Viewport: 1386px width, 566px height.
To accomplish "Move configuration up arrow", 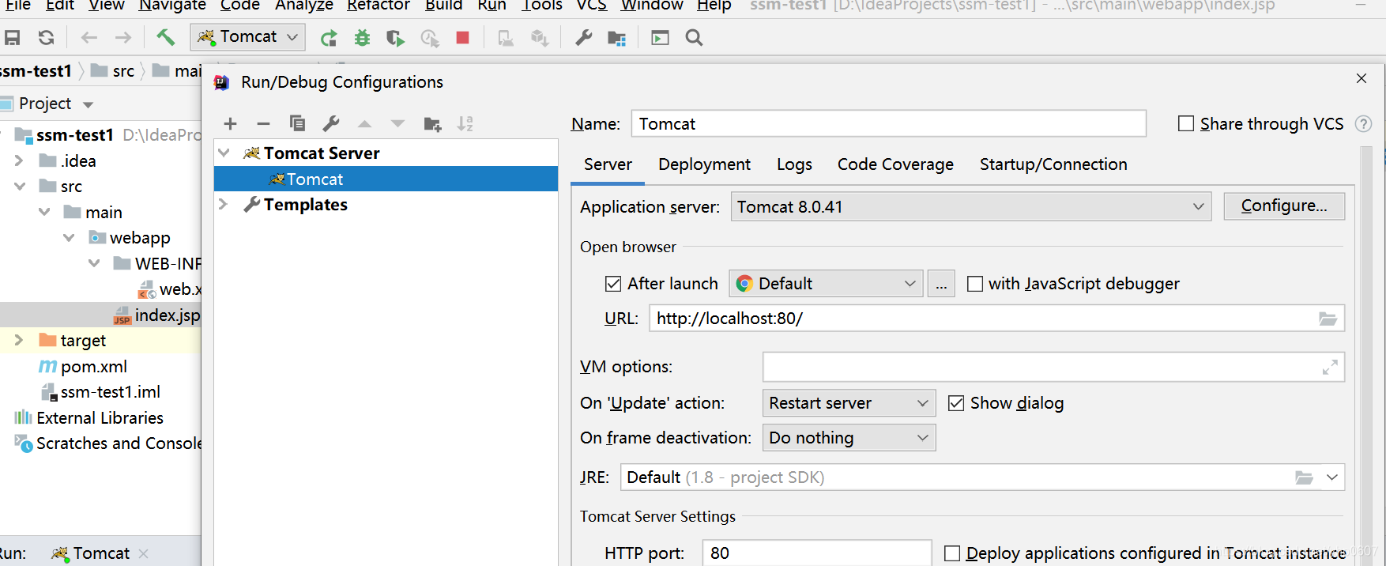I will (364, 123).
